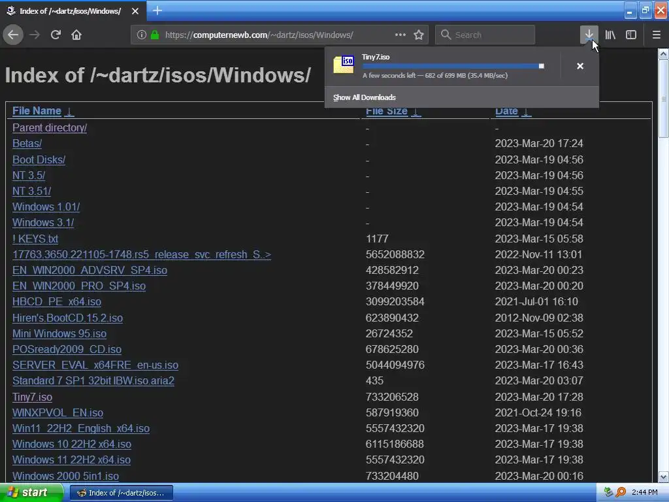
Task: Click the date 2021-Jul-01 16:10
Action: coord(536,302)
